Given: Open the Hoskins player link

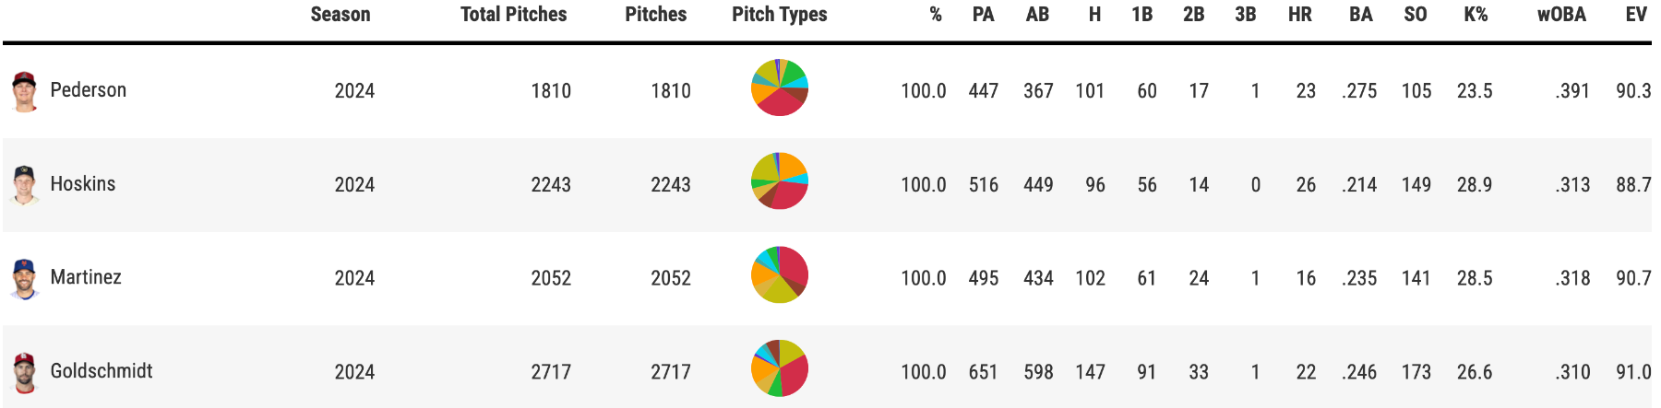Looking at the screenshot, I should point(83,184).
